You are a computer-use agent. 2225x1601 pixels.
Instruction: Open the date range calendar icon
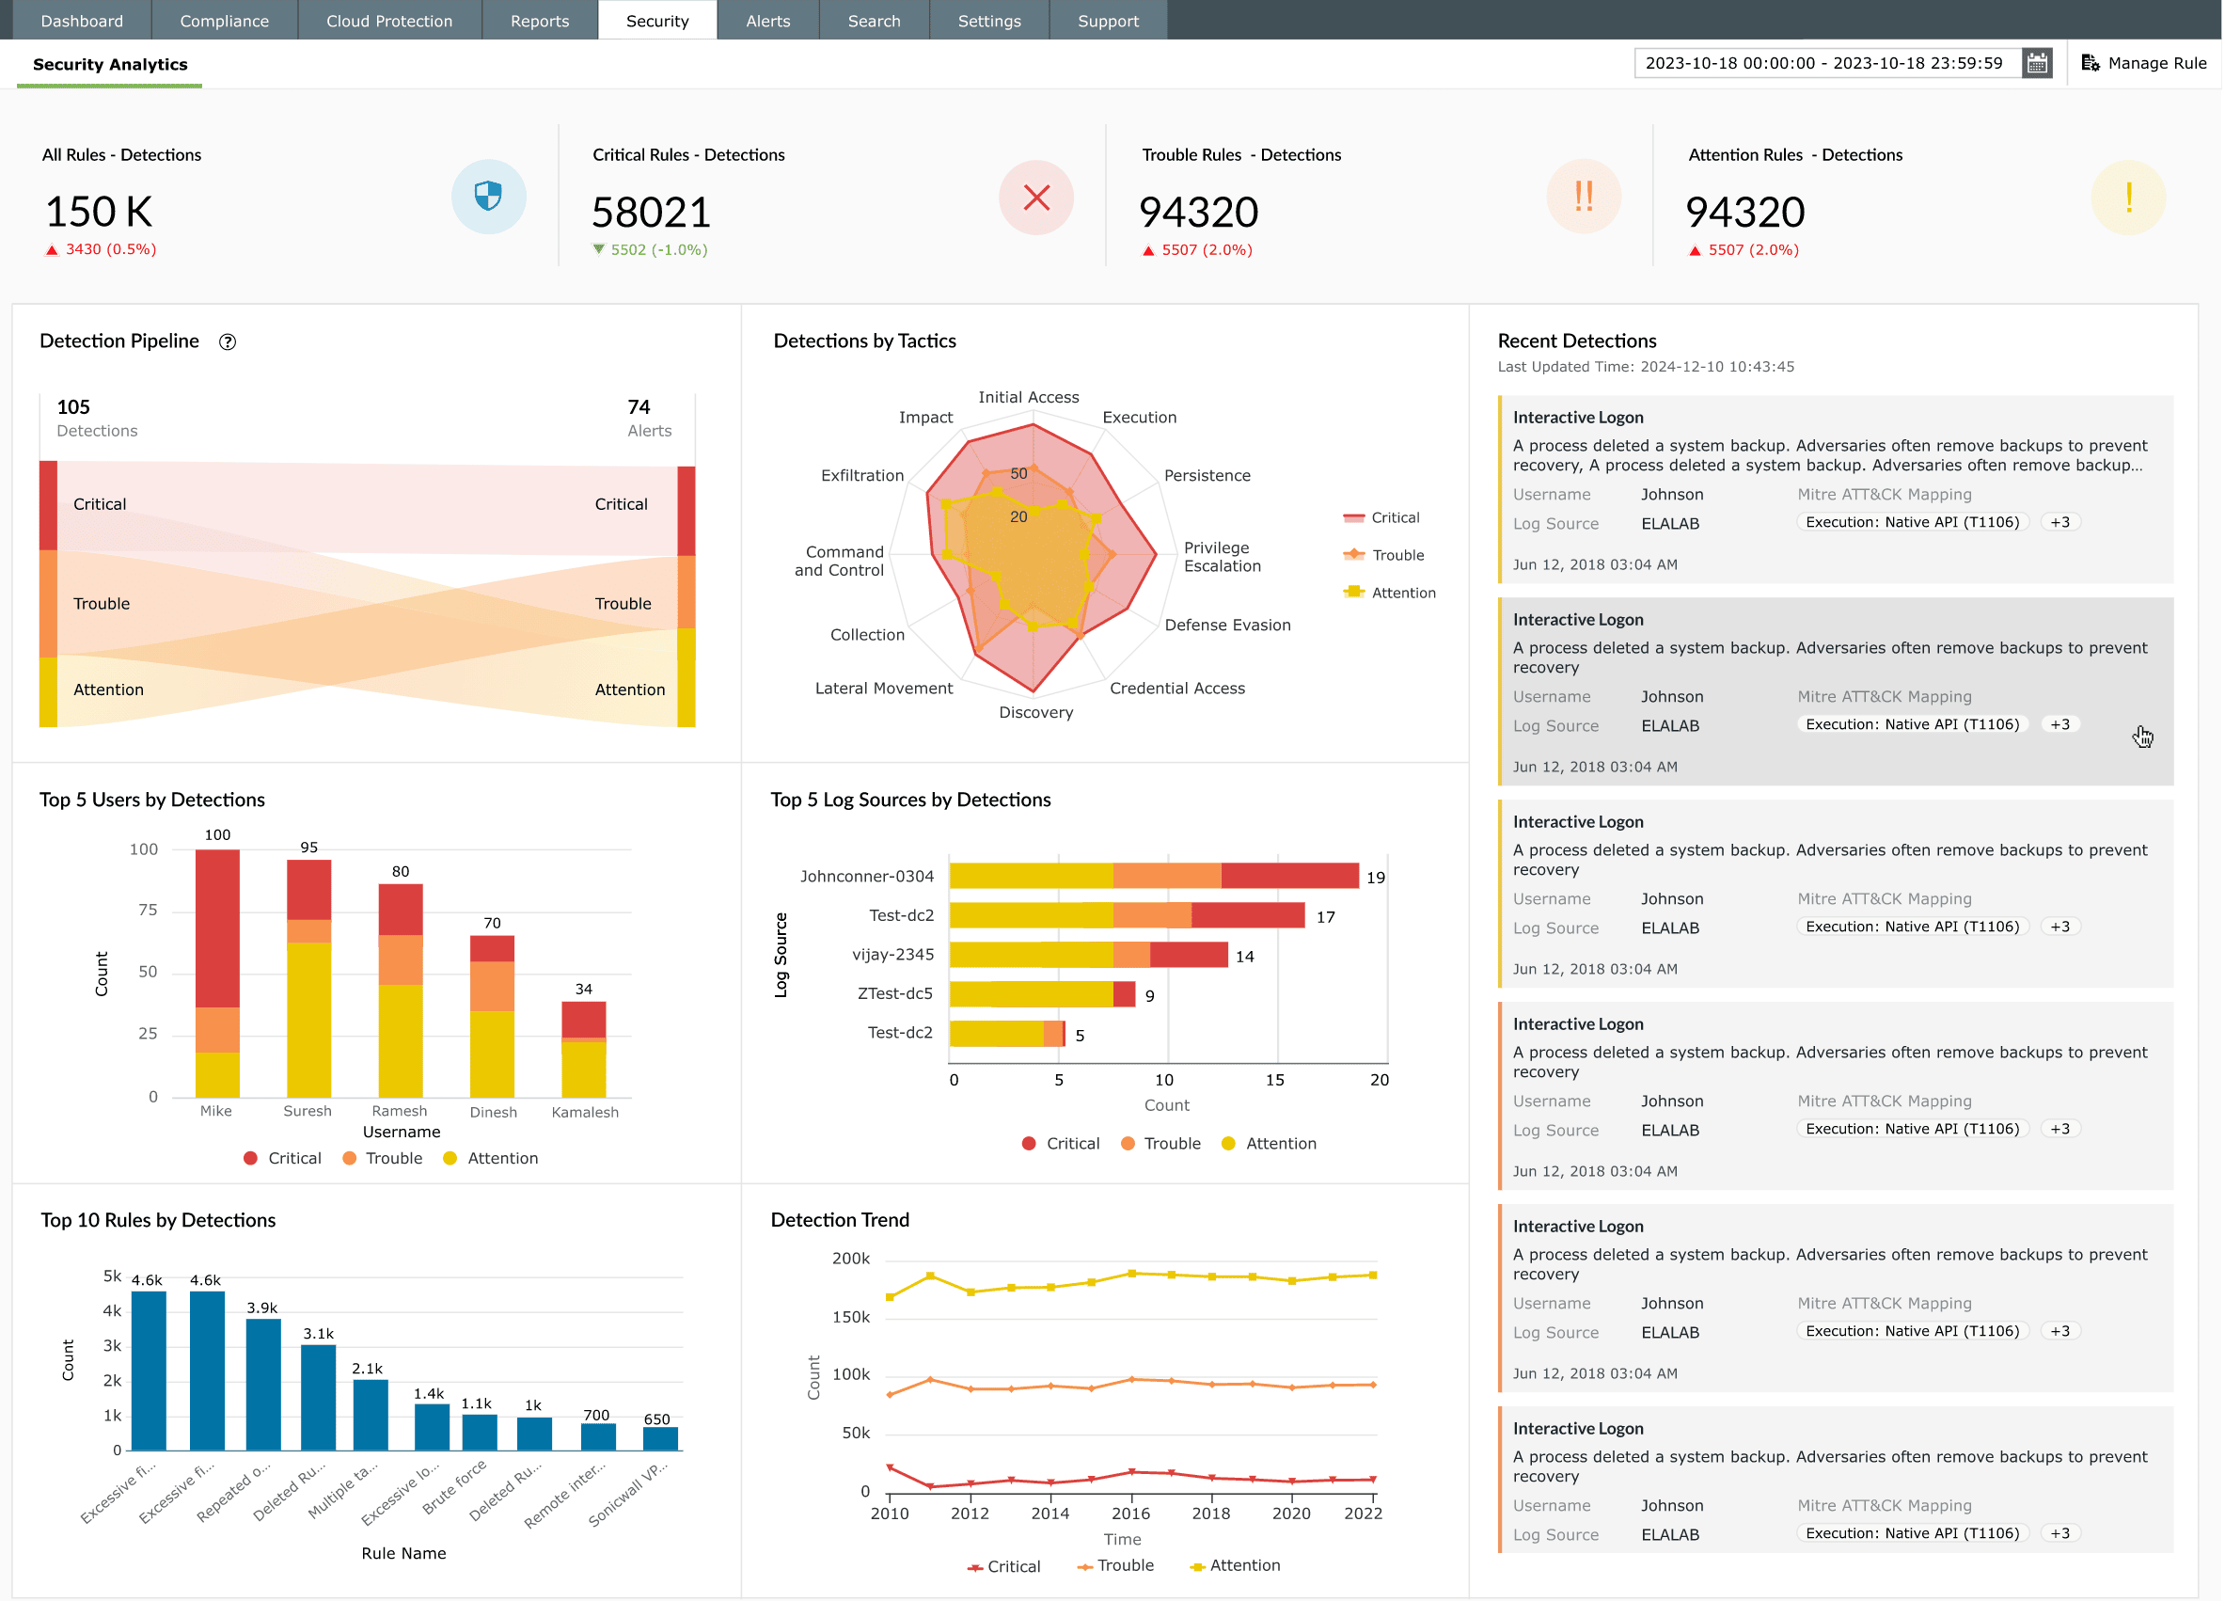pos(2037,63)
